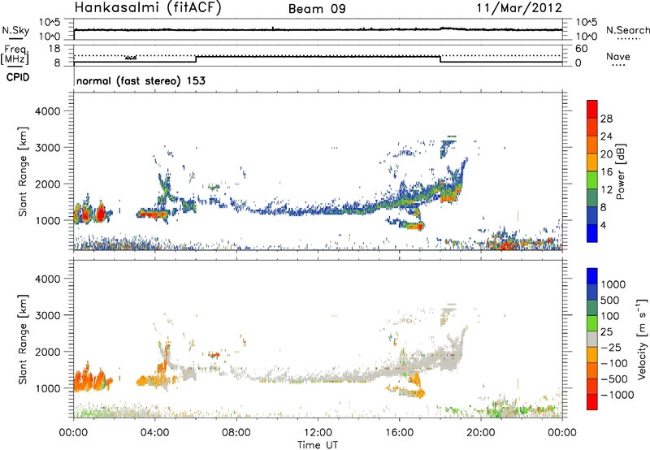Screen dimensions: 650x450
Task: Click the blue 1000 swatch in the velocity colorbar
Action: [592, 276]
